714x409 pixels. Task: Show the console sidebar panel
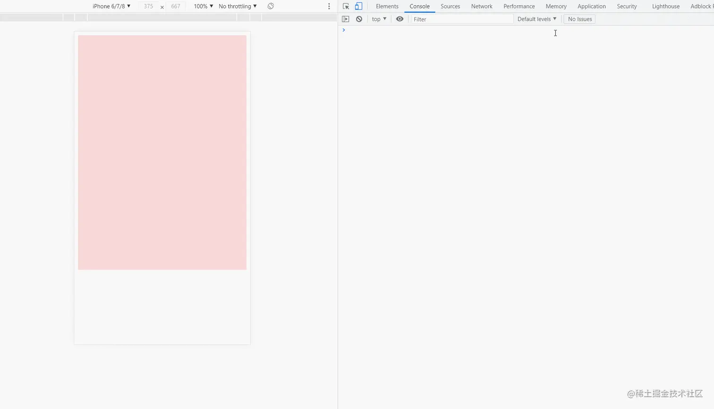tap(346, 19)
